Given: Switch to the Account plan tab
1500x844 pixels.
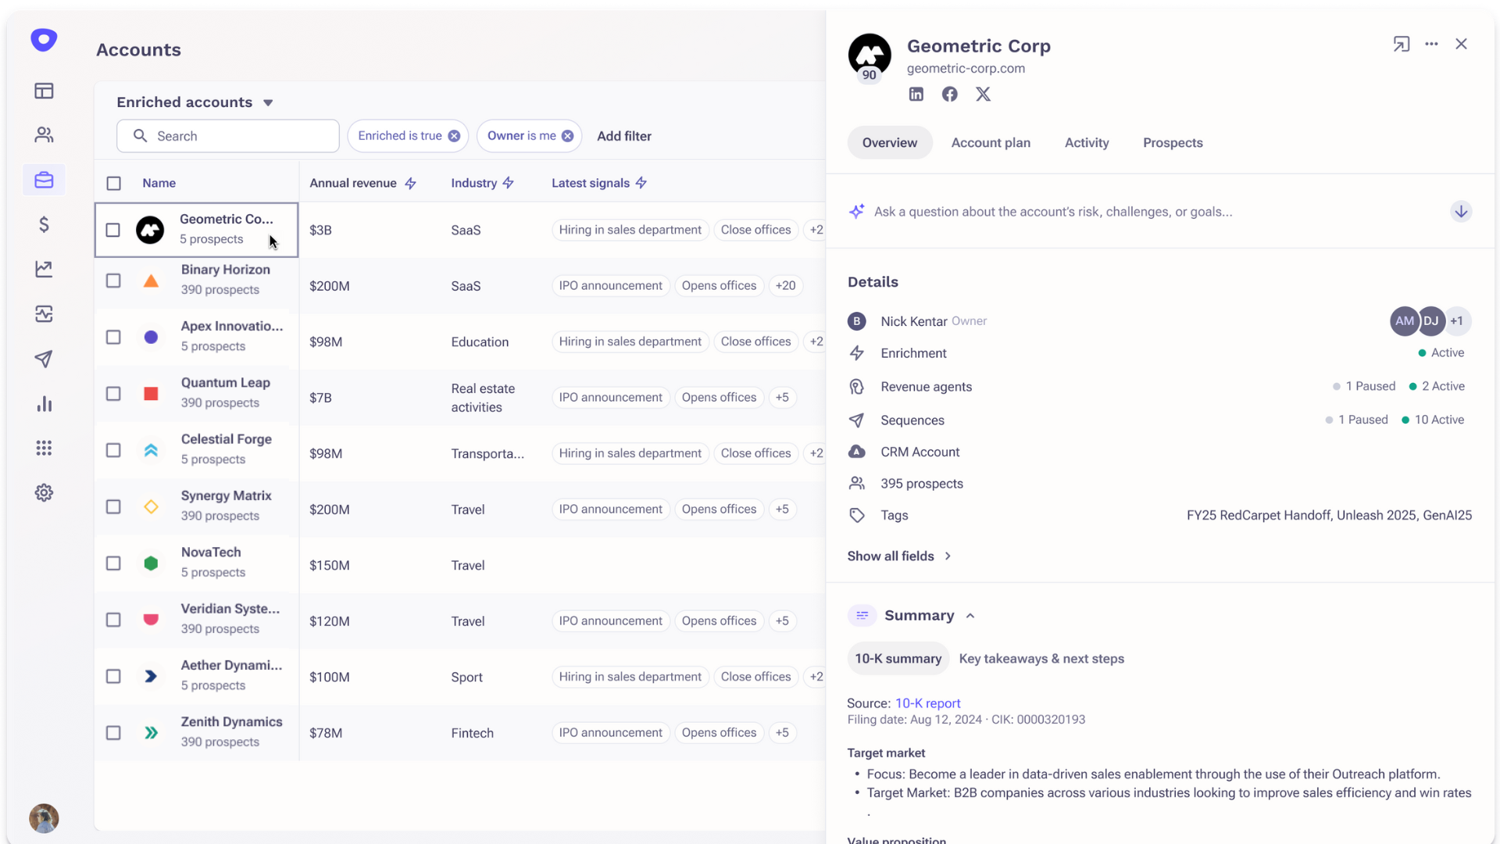Looking at the screenshot, I should 990,143.
